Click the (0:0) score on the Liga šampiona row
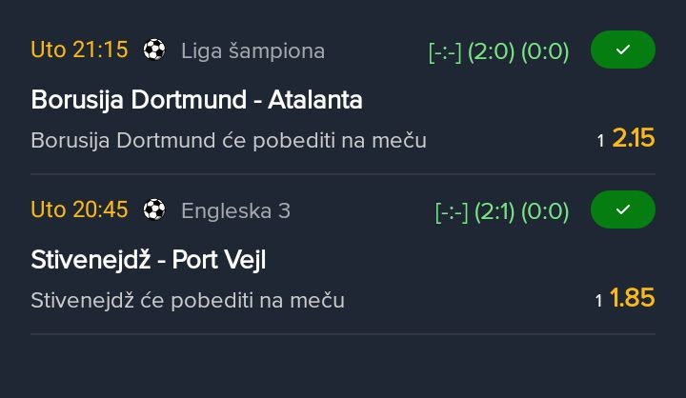 coord(544,51)
